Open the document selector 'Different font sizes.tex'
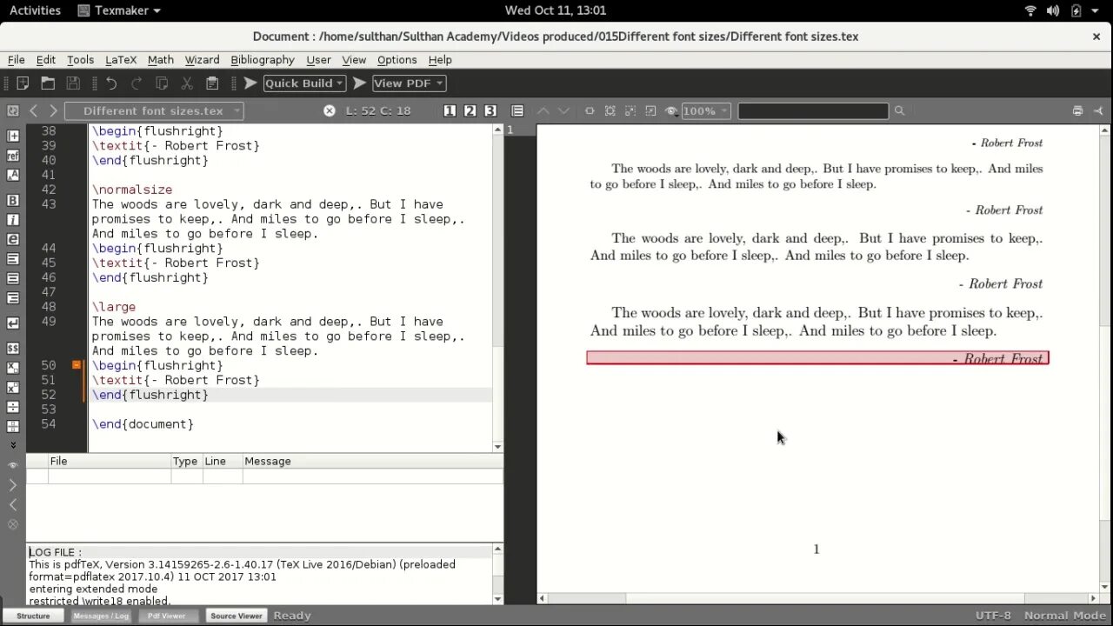The image size is (1113, 626). coord(154,110)
